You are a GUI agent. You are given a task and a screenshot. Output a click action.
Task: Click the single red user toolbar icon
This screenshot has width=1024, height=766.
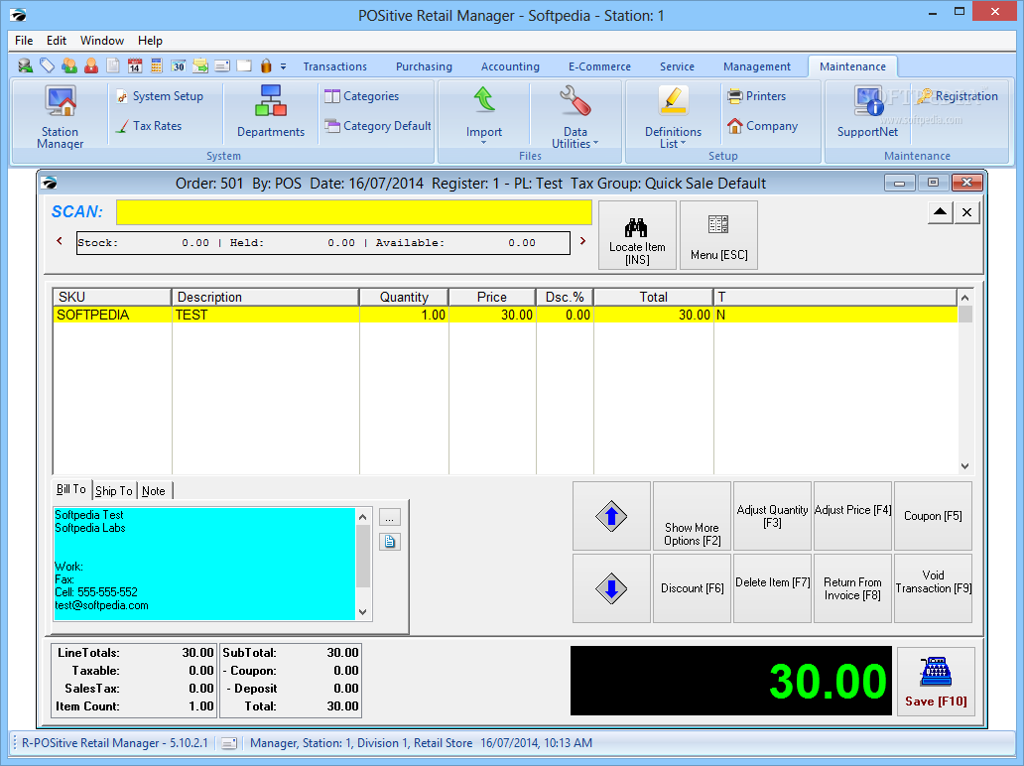[x=90, y=65]
